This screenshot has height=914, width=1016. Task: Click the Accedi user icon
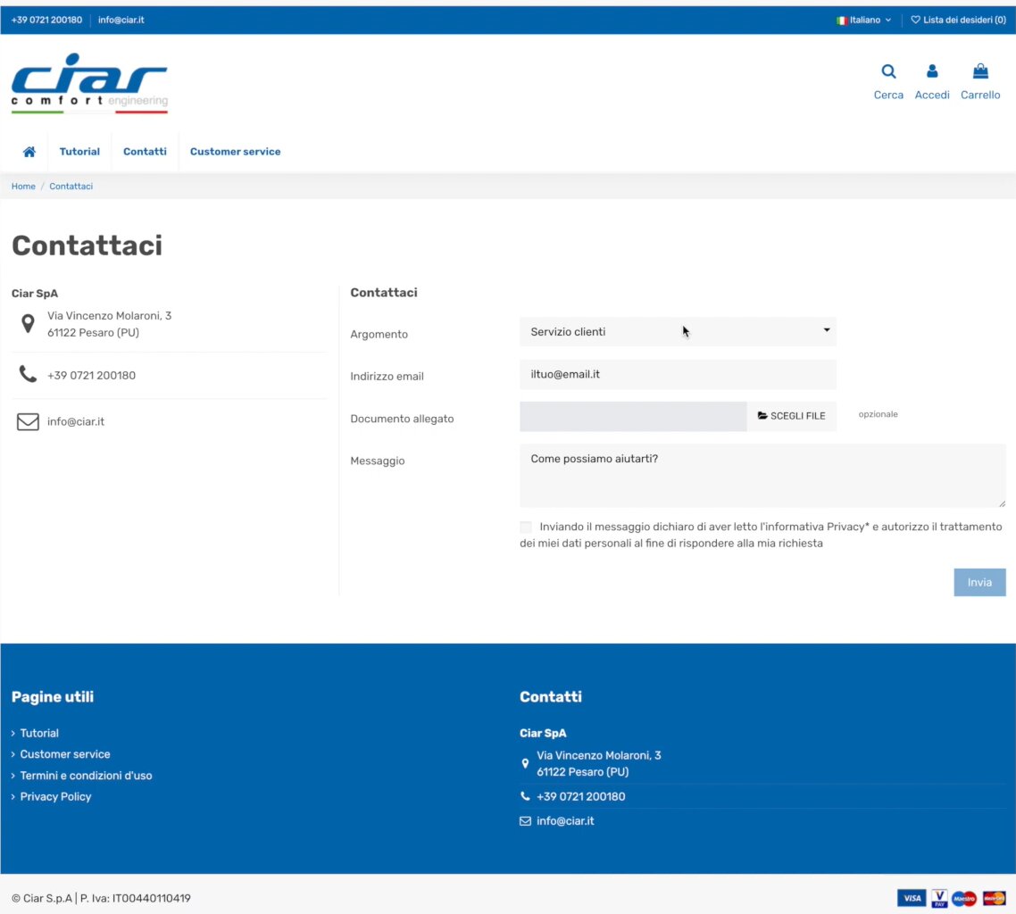coord(932,72)
